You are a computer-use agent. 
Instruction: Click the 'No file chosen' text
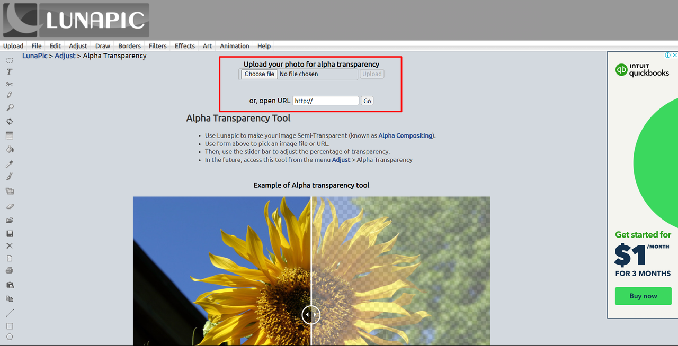(x=299, y=74)
